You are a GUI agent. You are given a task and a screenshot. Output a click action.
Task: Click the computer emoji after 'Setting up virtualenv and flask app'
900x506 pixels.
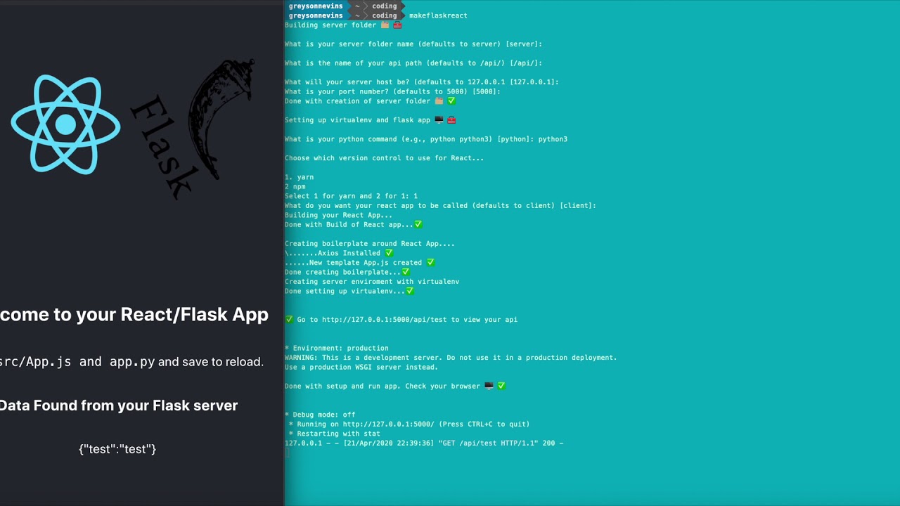[439, 120]
